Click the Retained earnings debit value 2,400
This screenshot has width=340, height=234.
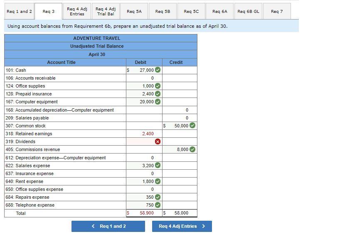point(148,134)
